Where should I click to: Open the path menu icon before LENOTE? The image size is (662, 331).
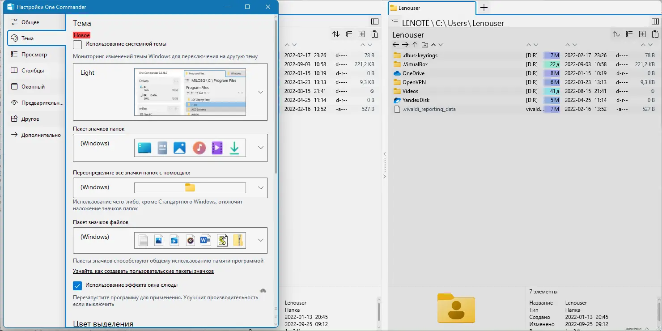pyautogui.click(x=395, y=22)
